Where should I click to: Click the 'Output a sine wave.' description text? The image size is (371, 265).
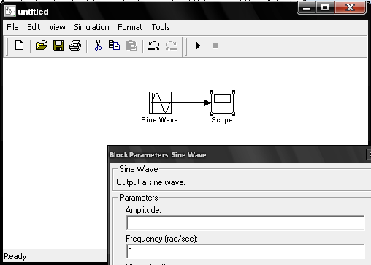(x=150, y=182)
